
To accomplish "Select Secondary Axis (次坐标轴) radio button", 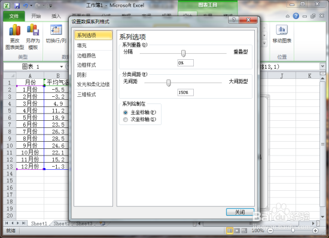I will click(126, 120).
